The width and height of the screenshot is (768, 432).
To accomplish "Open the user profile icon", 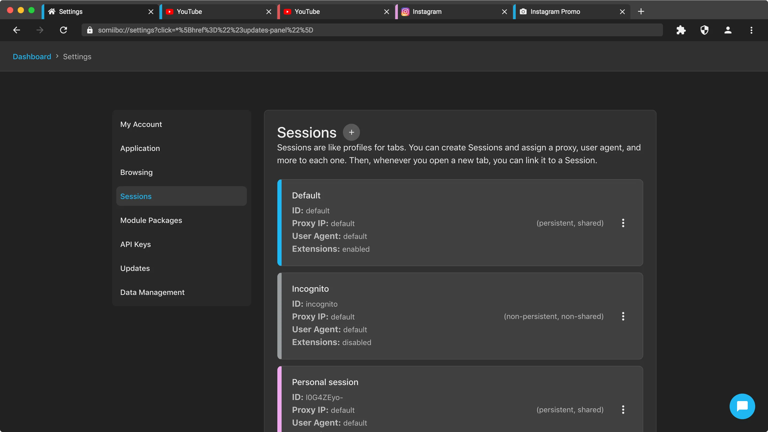I will (x=728, y=30).
